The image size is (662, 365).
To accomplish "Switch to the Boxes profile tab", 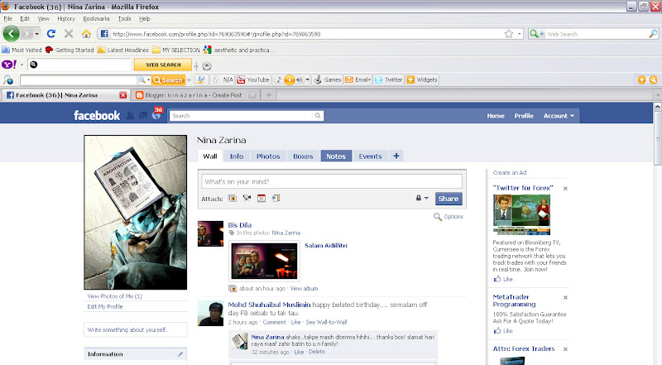I will click(x=303, y=156).
